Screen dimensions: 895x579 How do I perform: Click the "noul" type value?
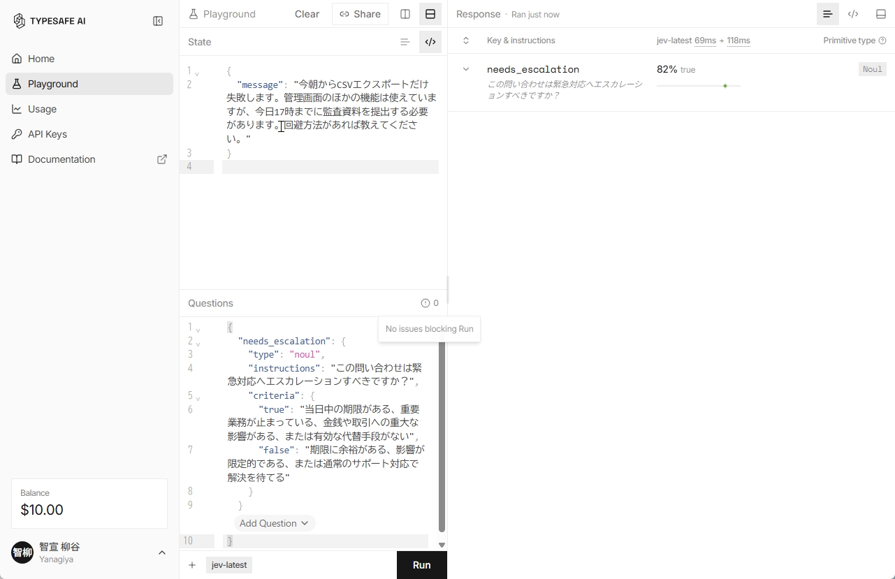(x=305, y=354)
